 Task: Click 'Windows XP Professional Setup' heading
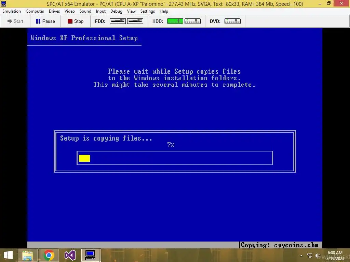pyautogui.click(x=84, y=38)
